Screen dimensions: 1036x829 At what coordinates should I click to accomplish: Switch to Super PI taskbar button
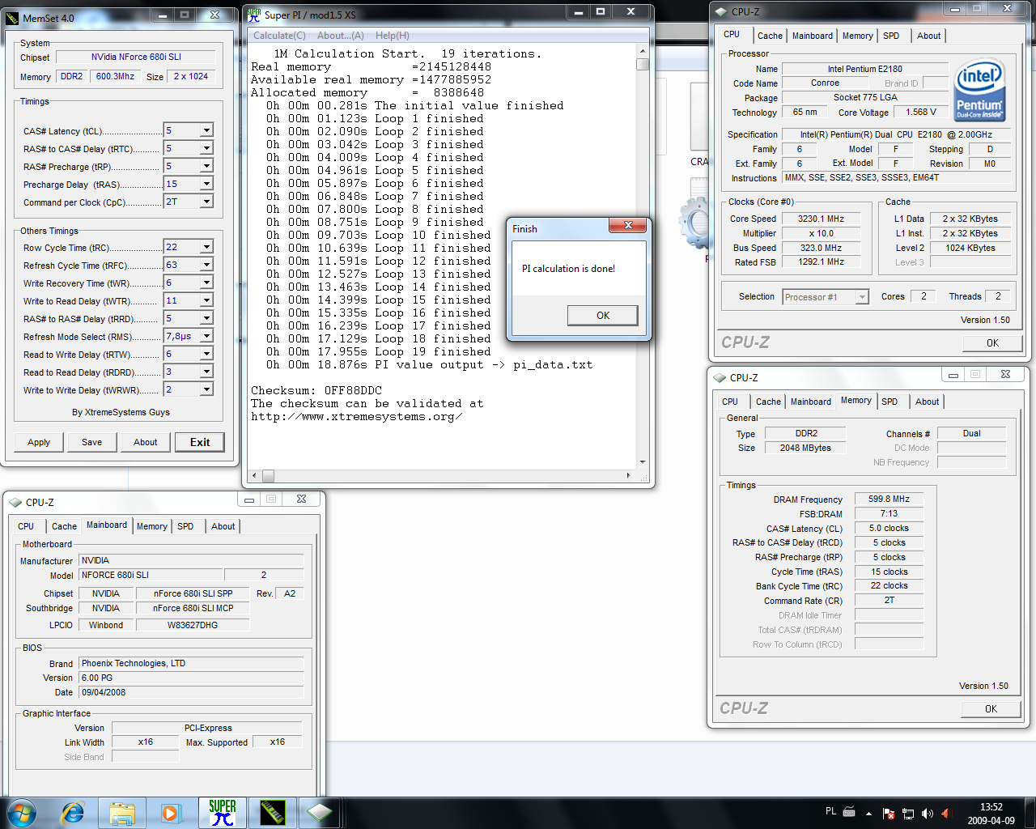point(222,813)
